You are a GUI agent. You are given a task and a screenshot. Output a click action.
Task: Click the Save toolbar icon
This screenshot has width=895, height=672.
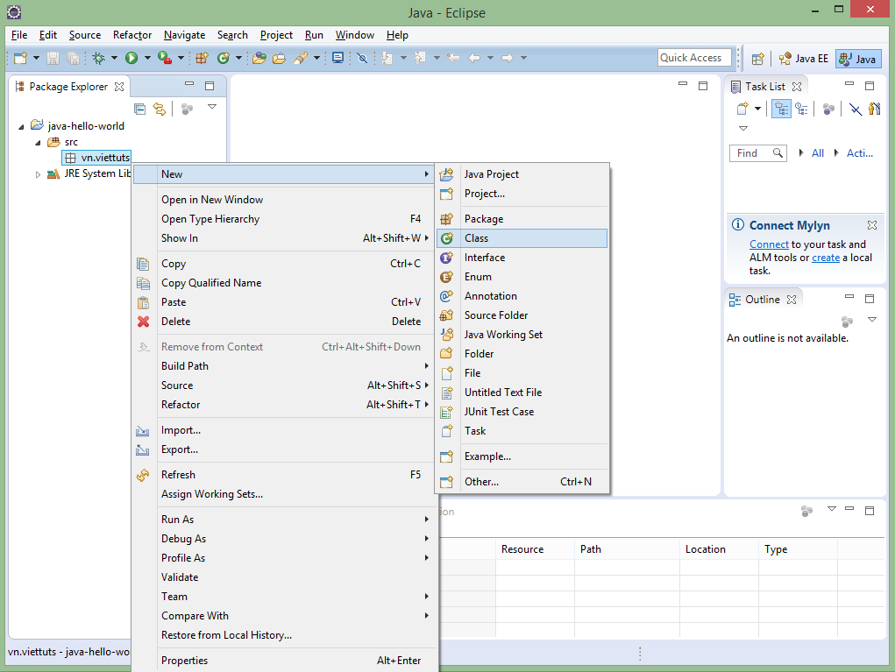coord(53,58)
